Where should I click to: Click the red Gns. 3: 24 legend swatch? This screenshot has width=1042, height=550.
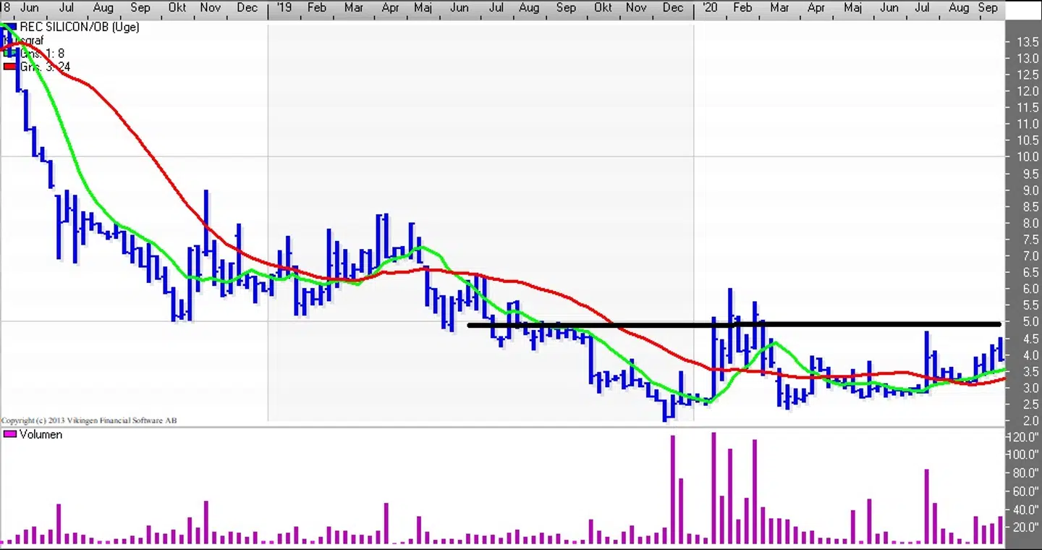[10, 67]
